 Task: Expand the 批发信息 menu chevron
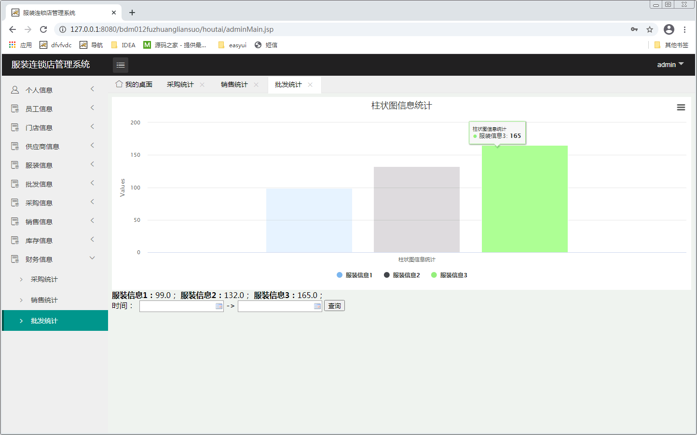(x=92, y=183)
